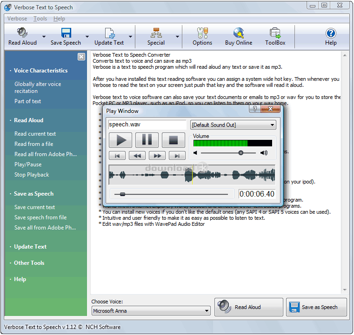Screen dimensions: 354x335
Task: Close the left sidebar panel
Action: pyautogui.click(x=81, y=57)
